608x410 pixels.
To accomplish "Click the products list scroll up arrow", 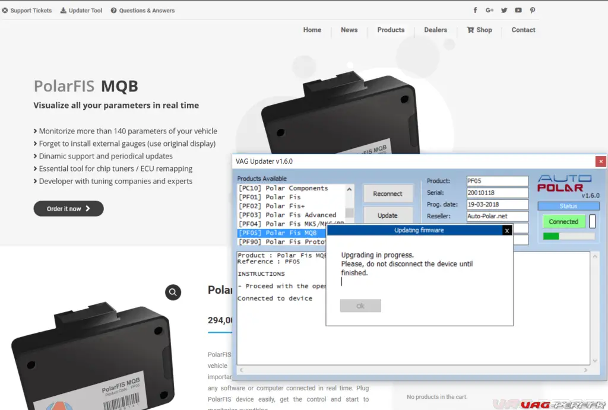I will (x=349, y=189).
